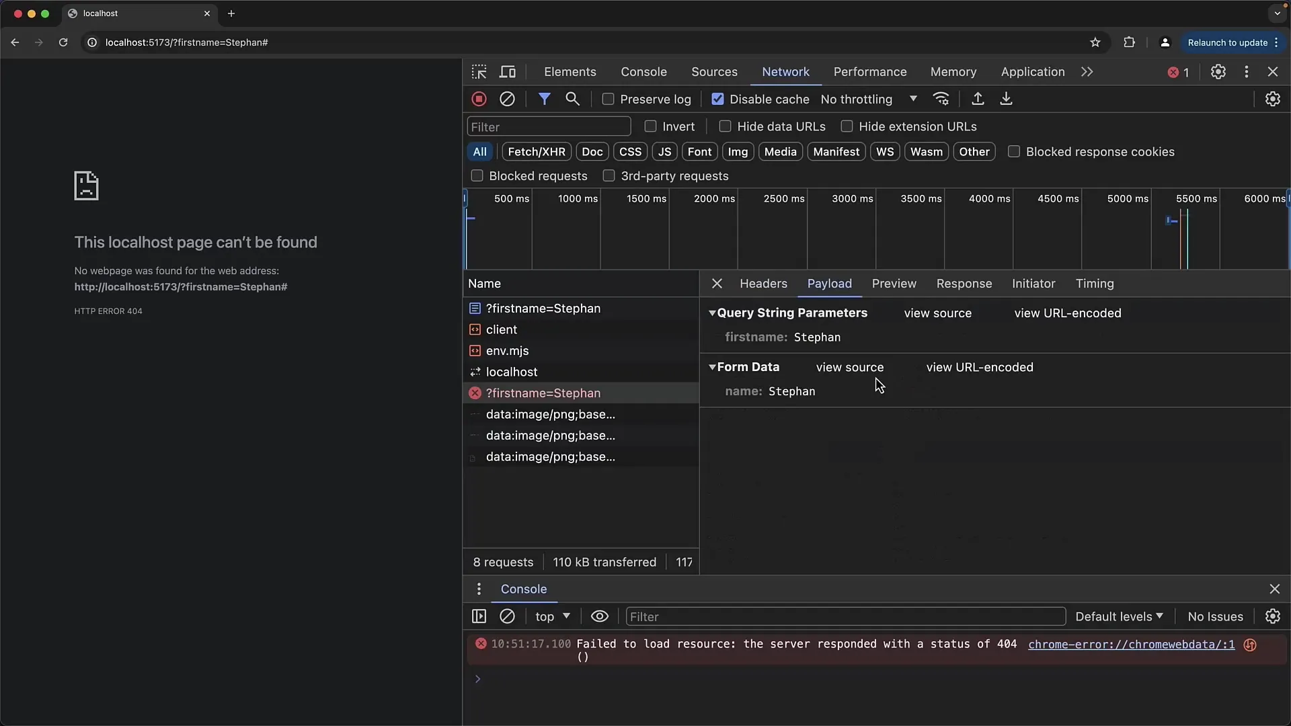Select the env.mjs request row
The image size is (1291, 726).
[581, 351]
